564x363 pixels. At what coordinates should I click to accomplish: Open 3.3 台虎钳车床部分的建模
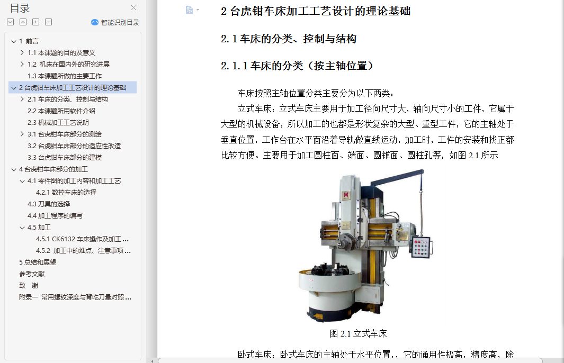[65, 157]
